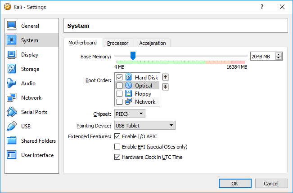Select Hard Disk row text in boot order

coord(147,77)
